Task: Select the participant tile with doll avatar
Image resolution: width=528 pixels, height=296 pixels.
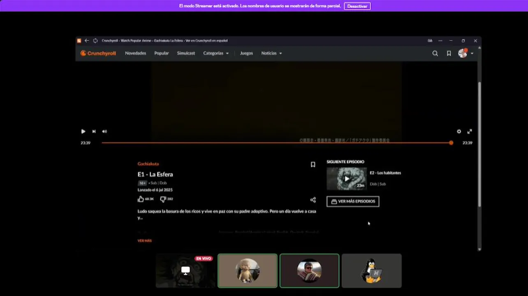Action: [x=248, y=271]
